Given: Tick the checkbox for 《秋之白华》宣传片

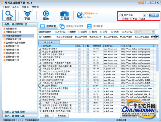Looking at the screenshot, I should point(40,69).
